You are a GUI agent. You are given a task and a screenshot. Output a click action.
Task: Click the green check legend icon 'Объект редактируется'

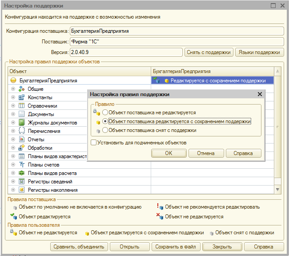(14, 216)
